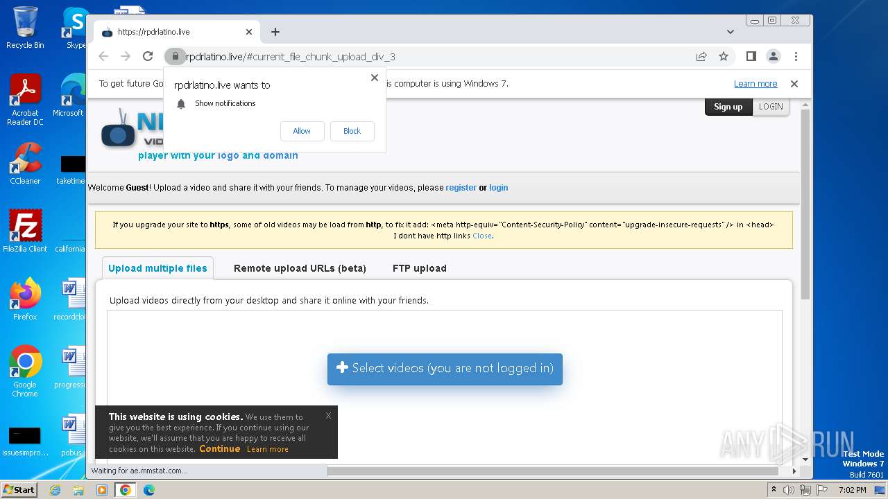Click the Welcome Guest text

point(119,188)
